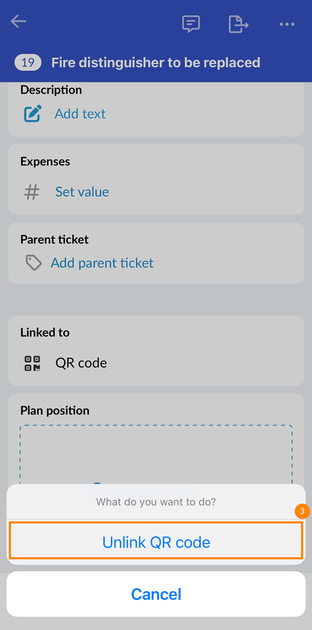Tap Set value under Expenses
312x630 pixels.
click(82, 192)
